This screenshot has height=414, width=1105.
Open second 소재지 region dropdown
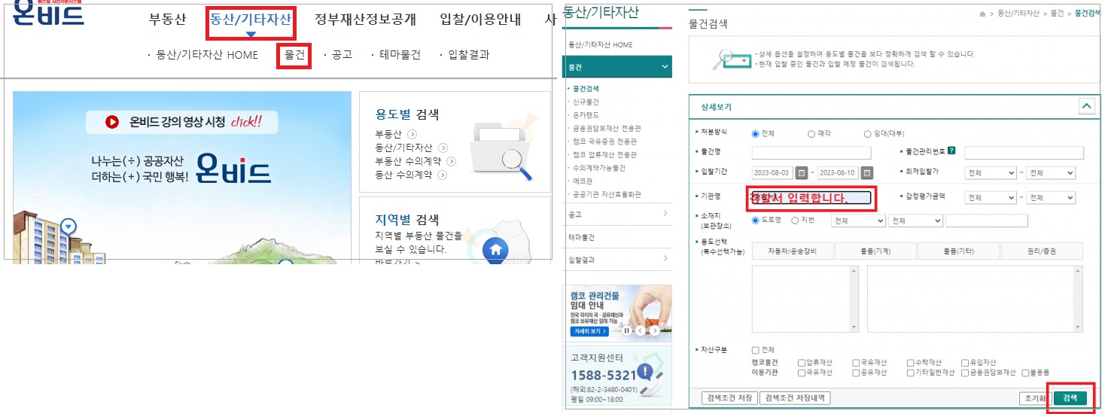click(x=915, y=221)
